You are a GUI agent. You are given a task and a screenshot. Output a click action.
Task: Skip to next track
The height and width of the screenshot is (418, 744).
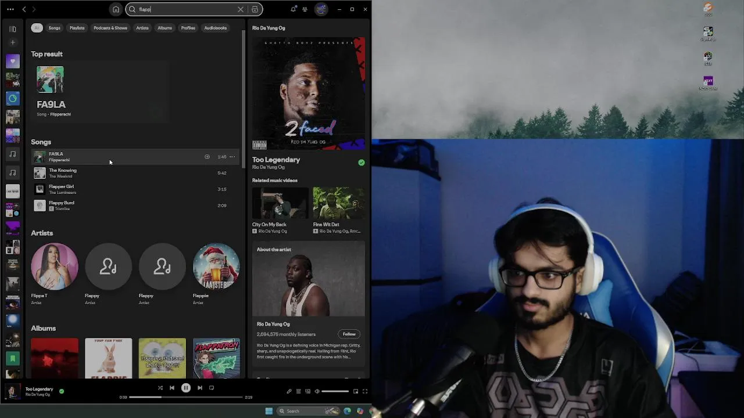[x=200, y=388]
